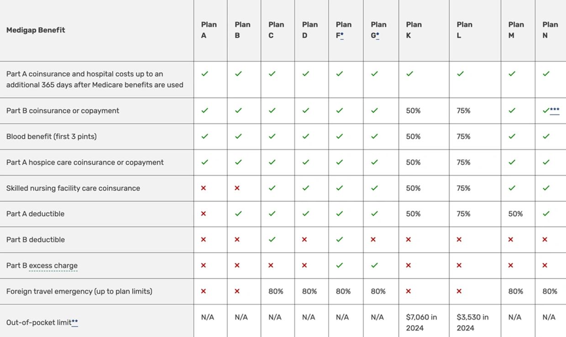Open the triple-asterisk footnote in Plan N column
Viewport: 566px width, 337px height.
point(555,110)
